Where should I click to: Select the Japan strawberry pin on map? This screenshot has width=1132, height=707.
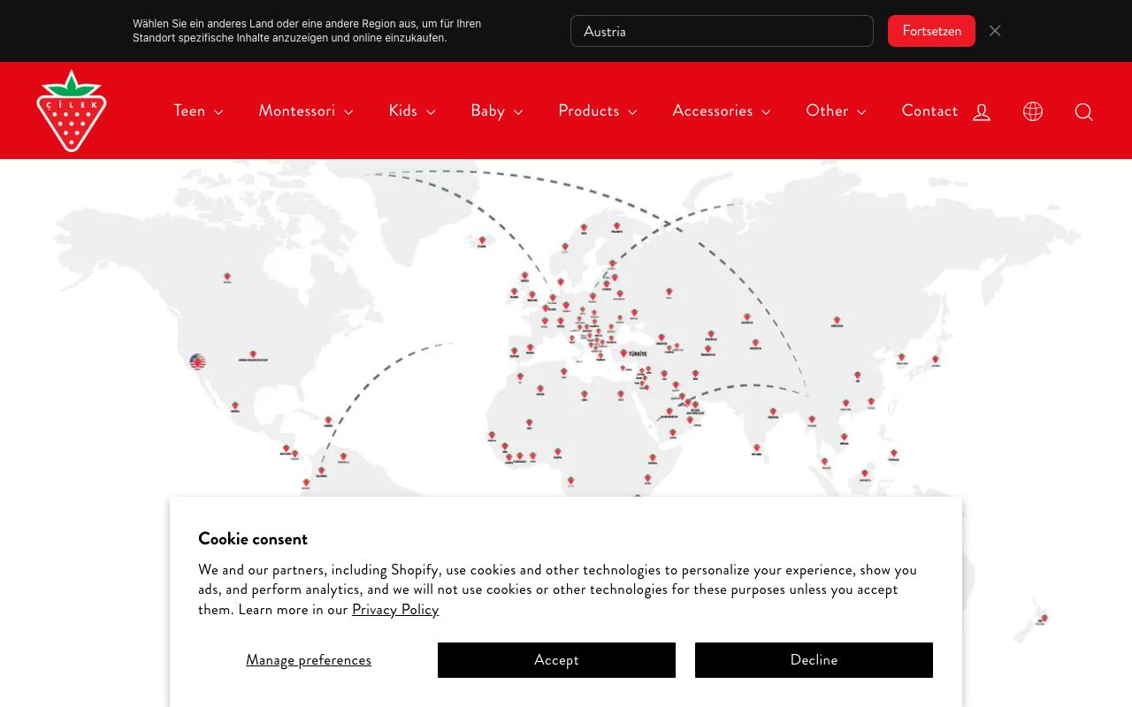pyautogui.click(x=936, y=360)
